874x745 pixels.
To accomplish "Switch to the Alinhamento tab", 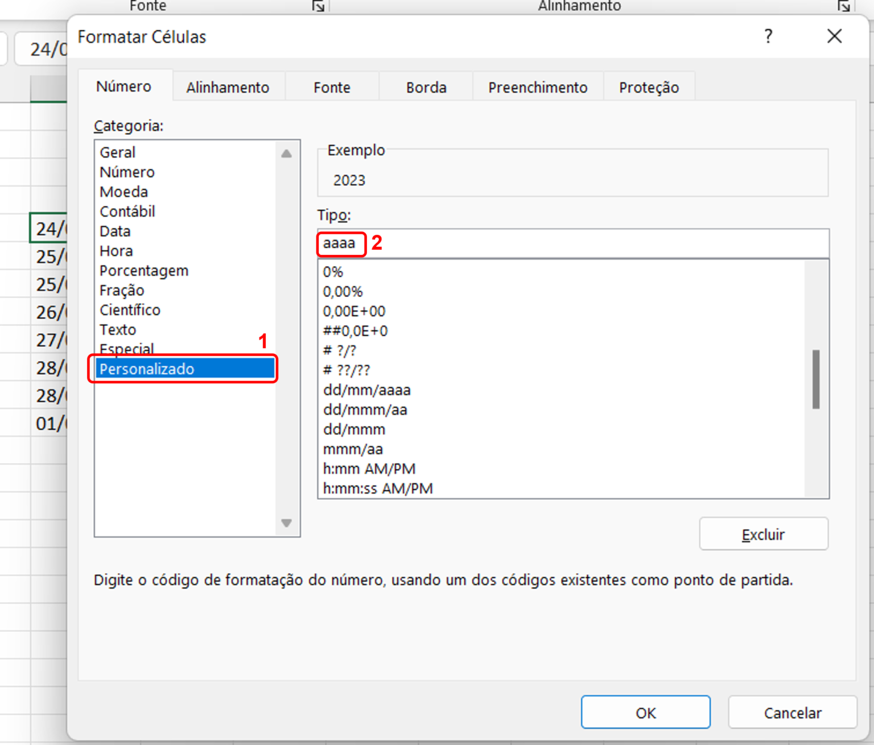I will click(228, 87).
